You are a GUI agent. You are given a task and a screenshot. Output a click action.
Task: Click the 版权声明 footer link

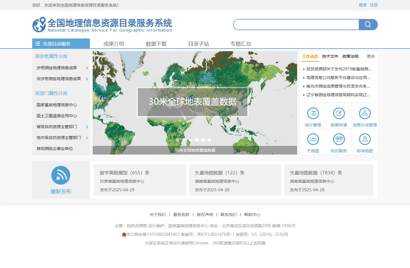pos(205,215)
